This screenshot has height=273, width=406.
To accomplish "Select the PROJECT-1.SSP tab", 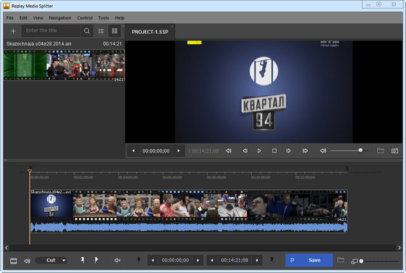I will point(150,32).
